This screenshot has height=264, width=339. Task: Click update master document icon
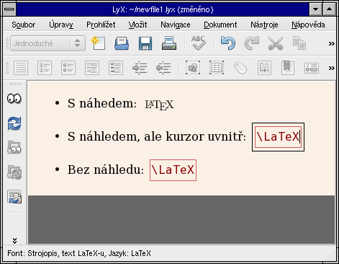(x=14, y=172)
